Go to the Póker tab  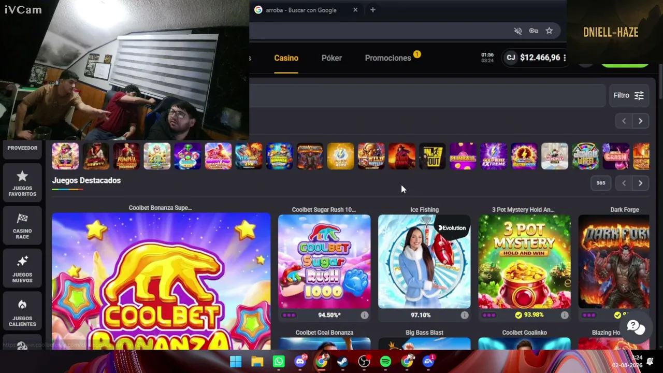[x=331, y=58]
